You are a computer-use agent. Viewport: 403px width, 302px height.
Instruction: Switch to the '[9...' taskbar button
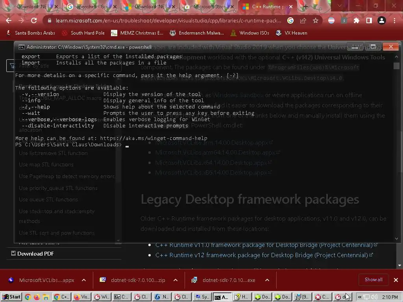303,297
